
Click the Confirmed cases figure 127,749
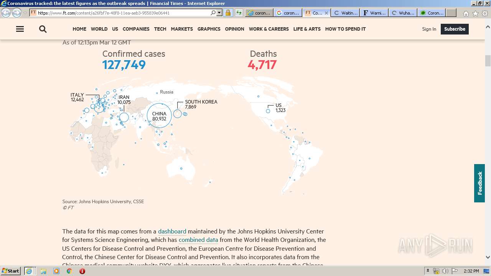(124, 65)
